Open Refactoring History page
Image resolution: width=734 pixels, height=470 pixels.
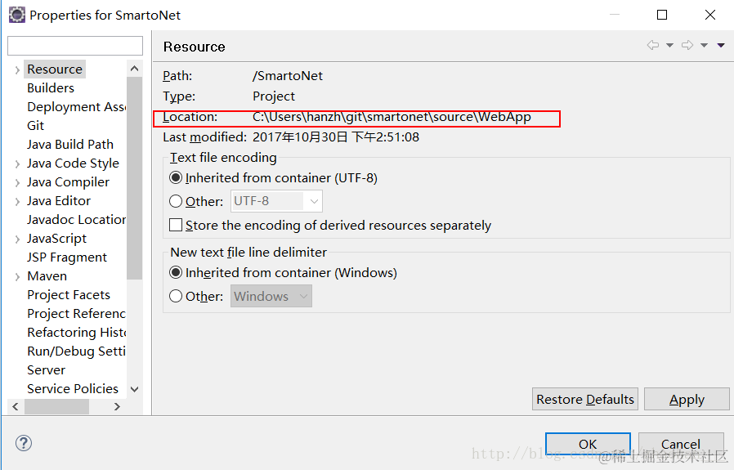(76, 333)
